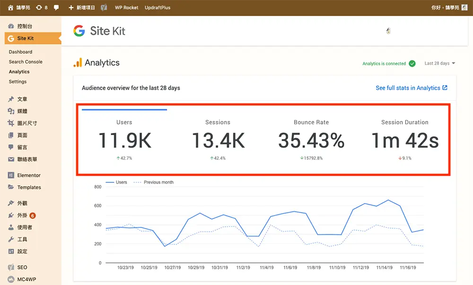Screen dimensions: 473x285
Task: Select the crop icon for 圖片尺寸
Action: tap(11, 123)
